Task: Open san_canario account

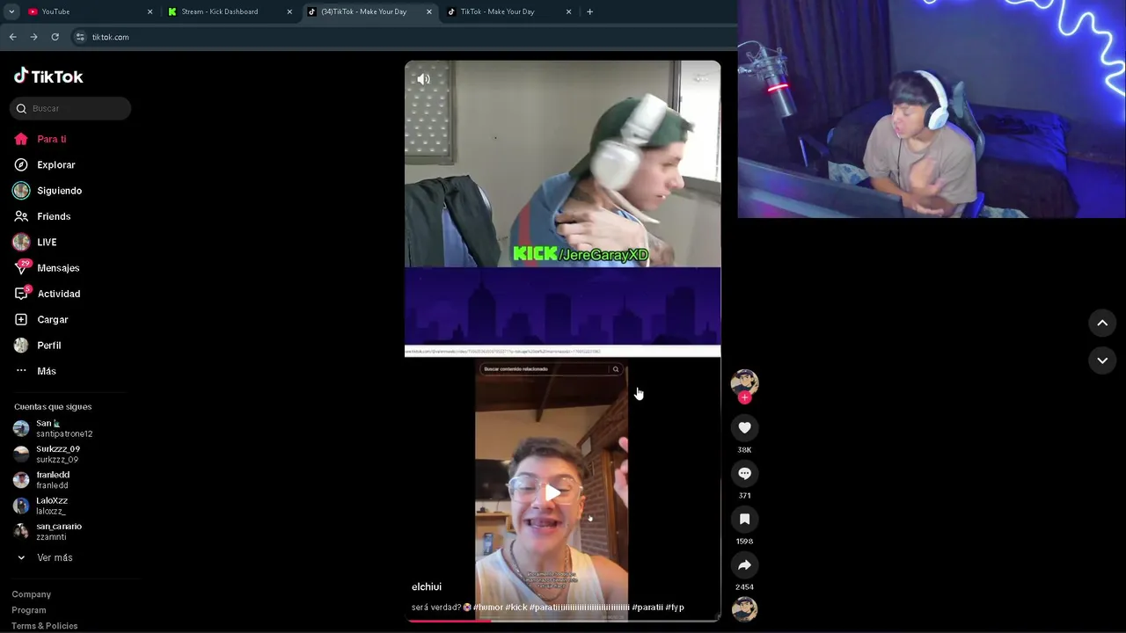Action: tap(58, 531)
